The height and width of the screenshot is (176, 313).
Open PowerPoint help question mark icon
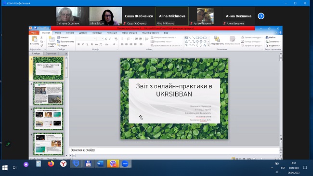(280, 33)
